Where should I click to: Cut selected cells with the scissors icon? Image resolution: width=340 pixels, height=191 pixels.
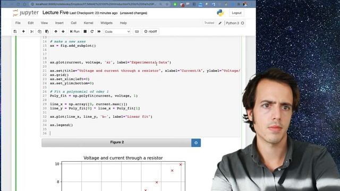click(32, 32)
